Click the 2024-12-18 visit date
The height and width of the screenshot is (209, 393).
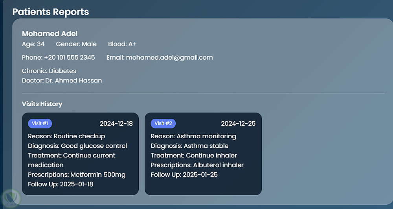tap(116, 124)
